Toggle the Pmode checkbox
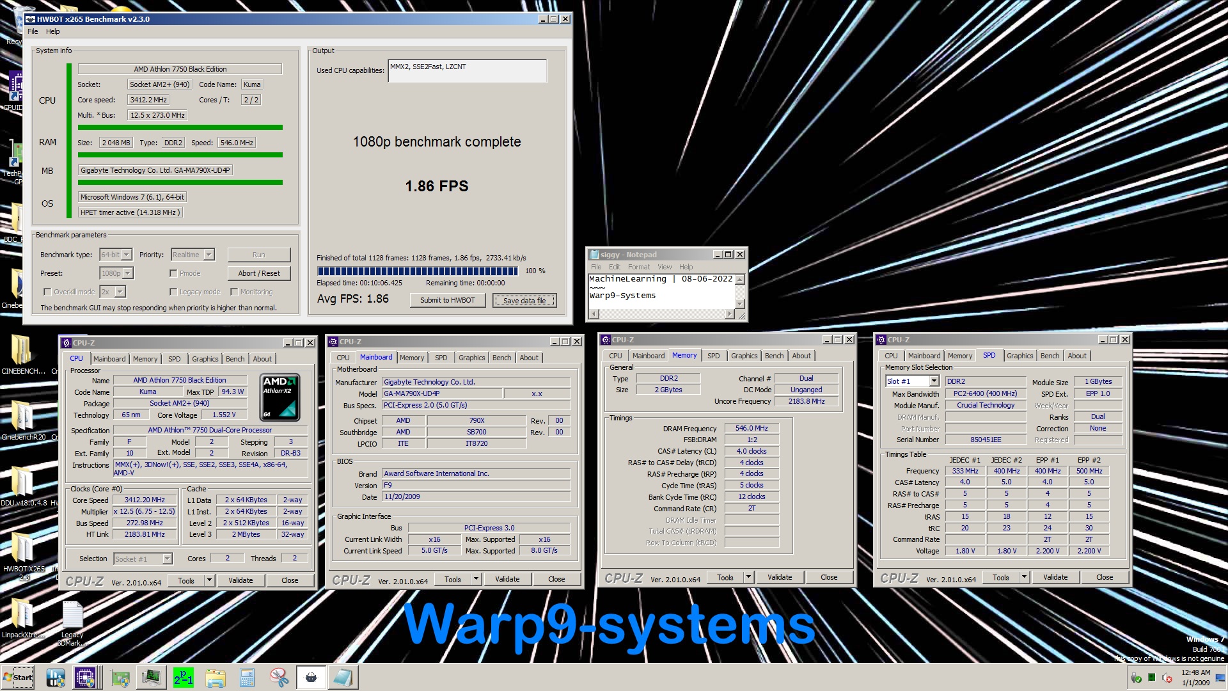1228x691 pixels. [173, 273]
